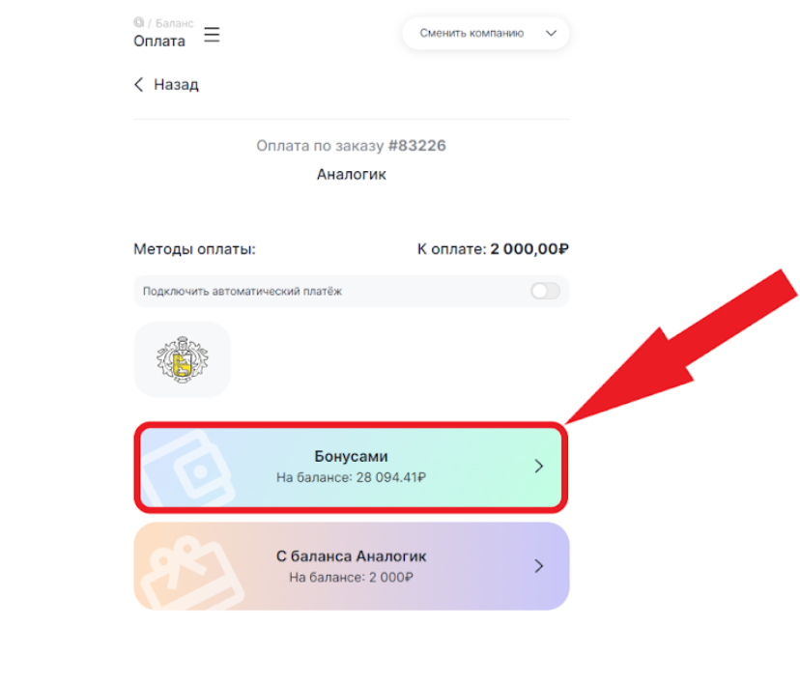800x683 pixels.
Task: Click the order number #83226
Action: pos(416,146)
